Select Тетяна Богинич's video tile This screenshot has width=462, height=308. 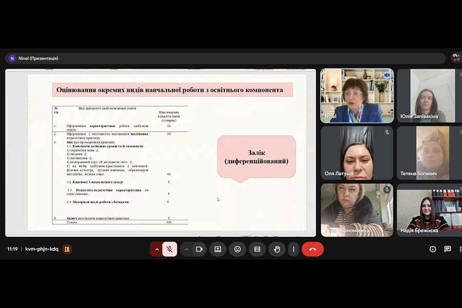[429, 153]
